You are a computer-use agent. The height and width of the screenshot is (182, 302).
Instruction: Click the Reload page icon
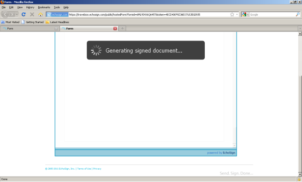pyautogui.click(x=24, y=14)
